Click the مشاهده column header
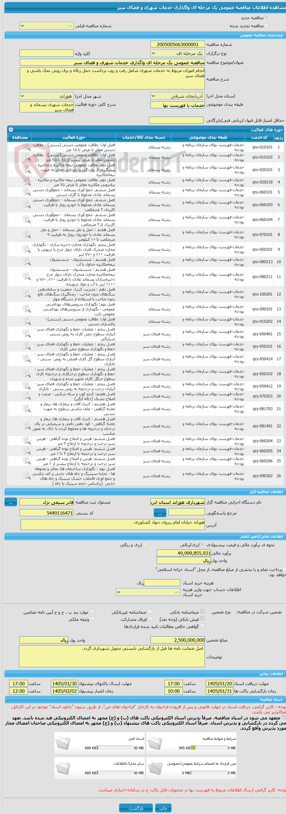 (x=19, y=137)
